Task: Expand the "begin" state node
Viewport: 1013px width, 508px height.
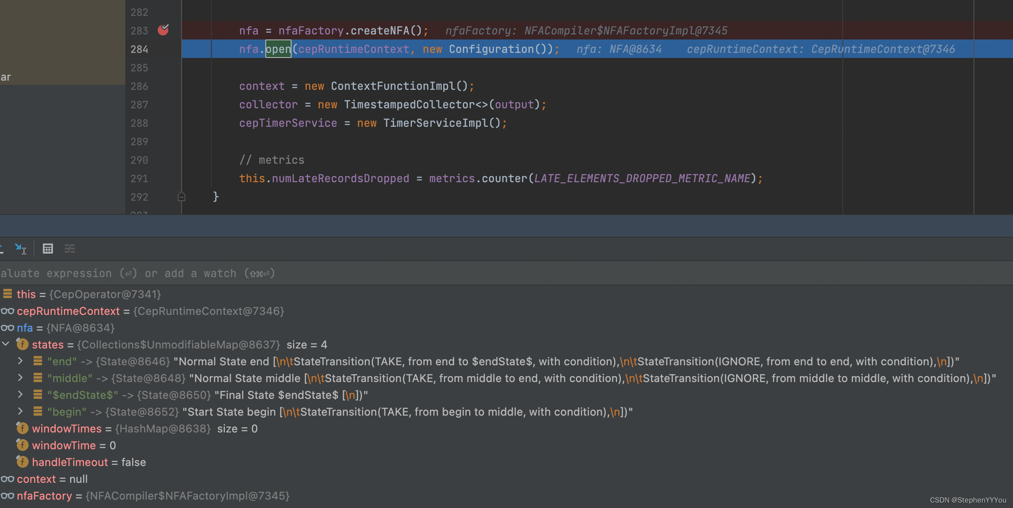Action: point(20,411)
